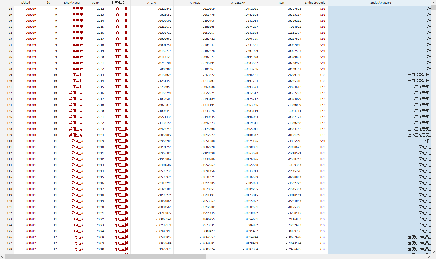Select the 上市板块 column header
This screenshot has height=259, width=436.
click(118, 3)
